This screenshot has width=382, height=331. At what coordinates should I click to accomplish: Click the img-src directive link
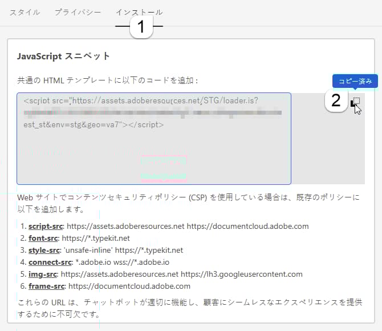point(43,274)
